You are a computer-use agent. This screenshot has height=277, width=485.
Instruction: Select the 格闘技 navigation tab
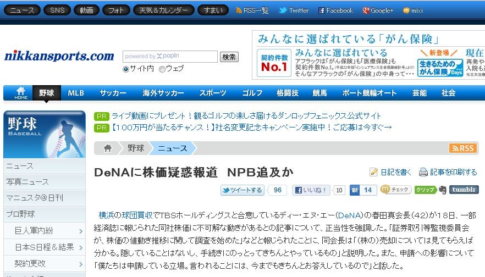[288, 93]
